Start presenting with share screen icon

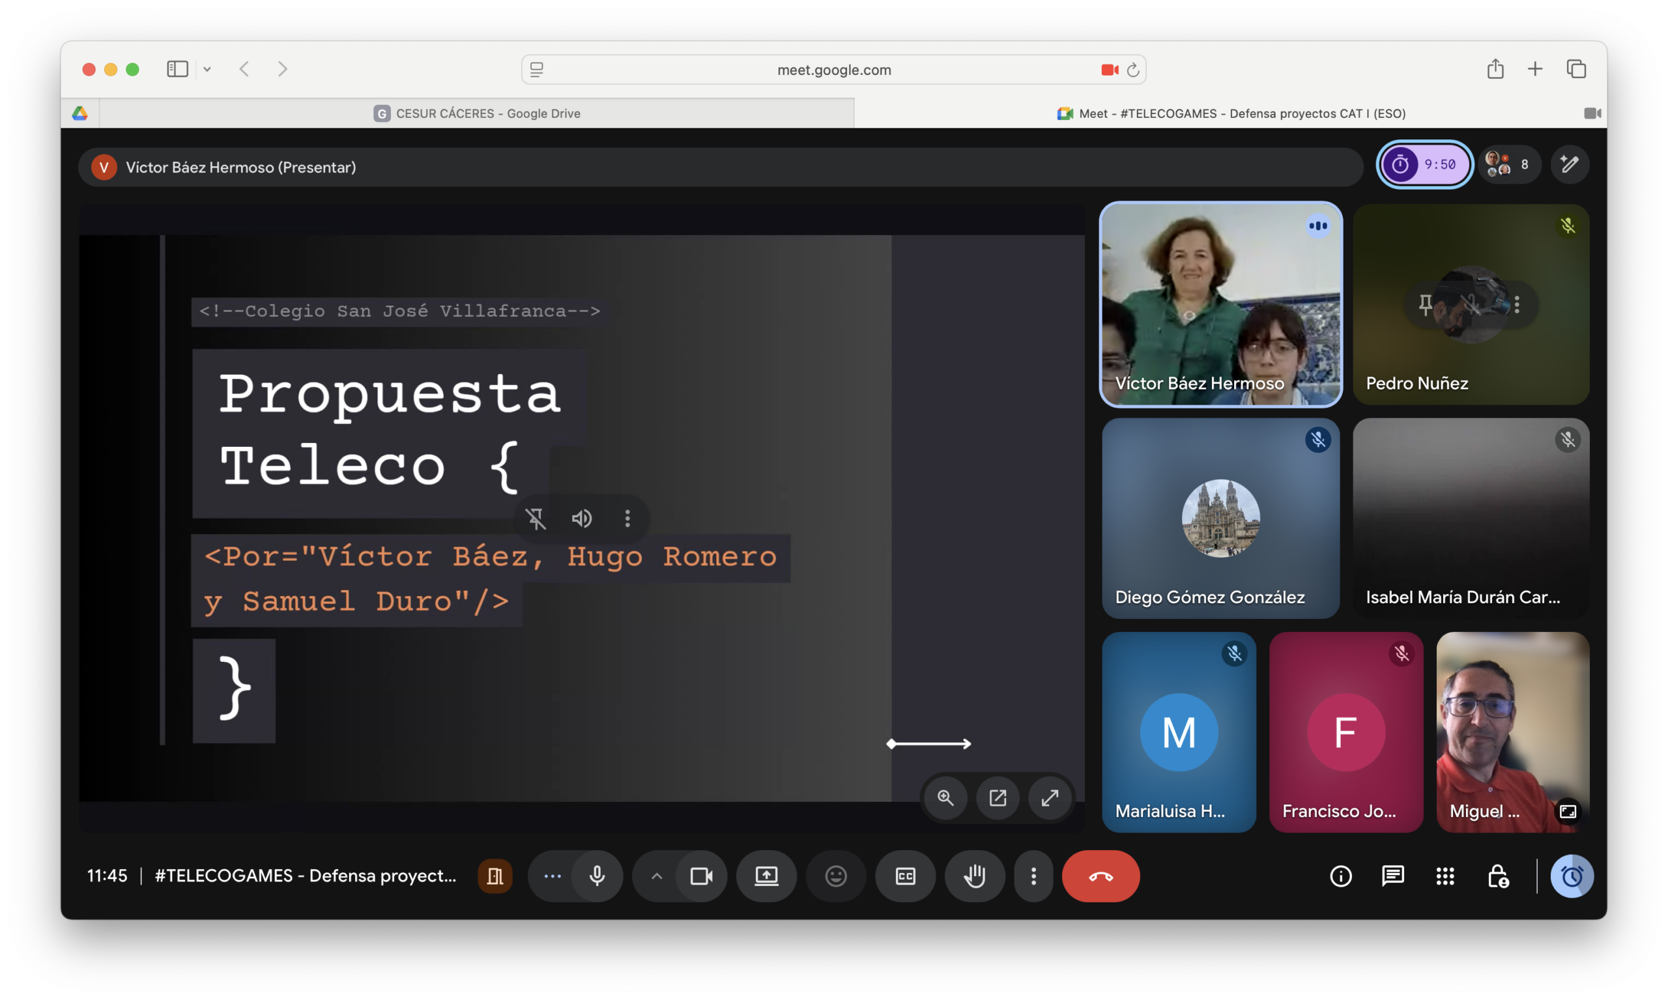[766, 876]
